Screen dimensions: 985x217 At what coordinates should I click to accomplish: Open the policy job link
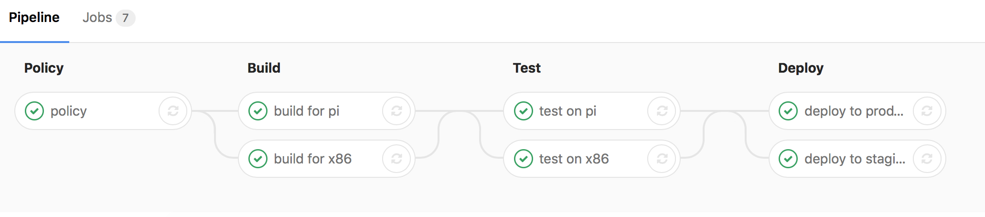click(69, 111)
